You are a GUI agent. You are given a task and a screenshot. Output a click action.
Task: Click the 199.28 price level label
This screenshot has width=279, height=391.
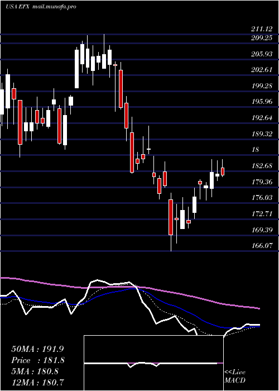tap(261, 86)
